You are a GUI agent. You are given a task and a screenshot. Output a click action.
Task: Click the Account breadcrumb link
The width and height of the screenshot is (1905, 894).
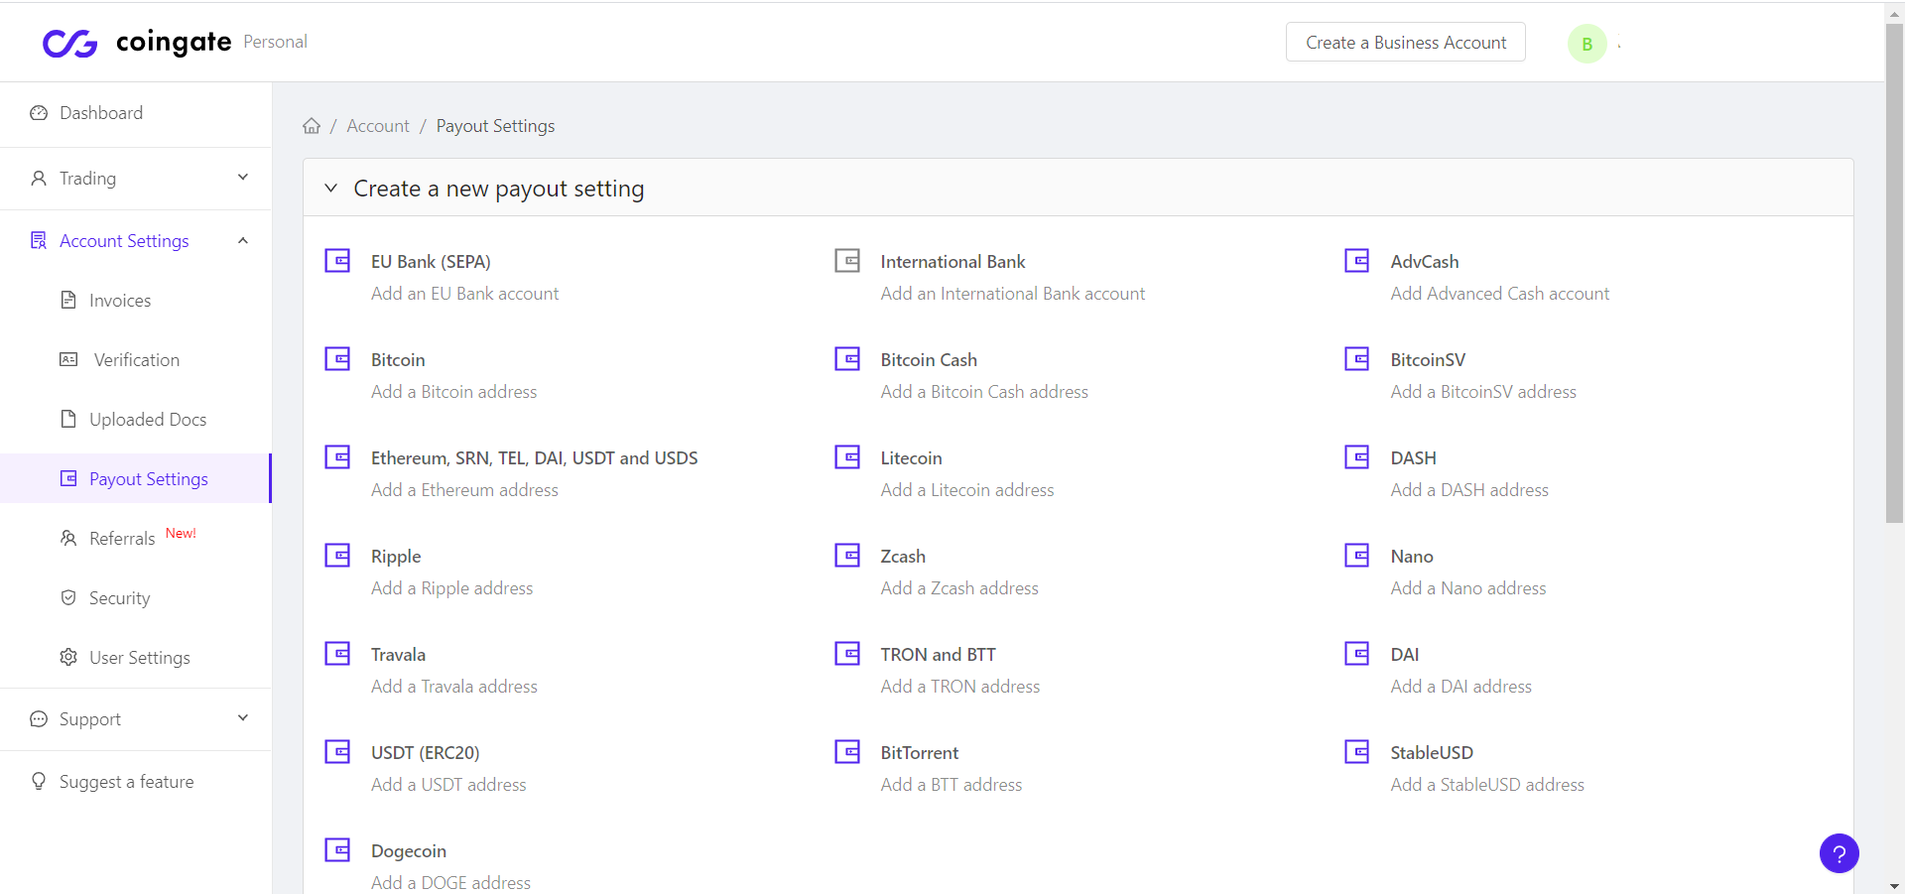377,126
